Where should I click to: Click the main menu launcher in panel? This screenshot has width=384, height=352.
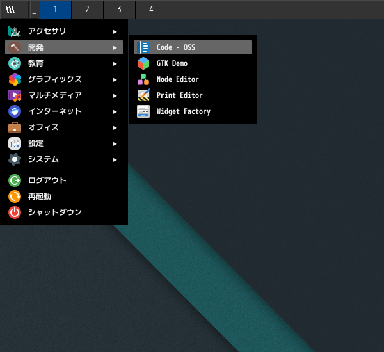pos(10,10)
